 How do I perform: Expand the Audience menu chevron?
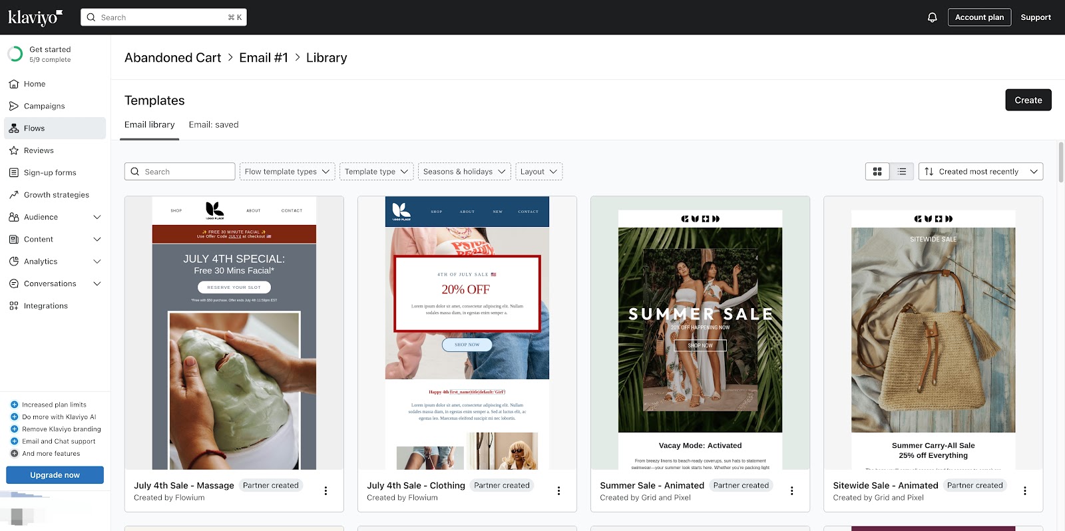click(97, 217)
